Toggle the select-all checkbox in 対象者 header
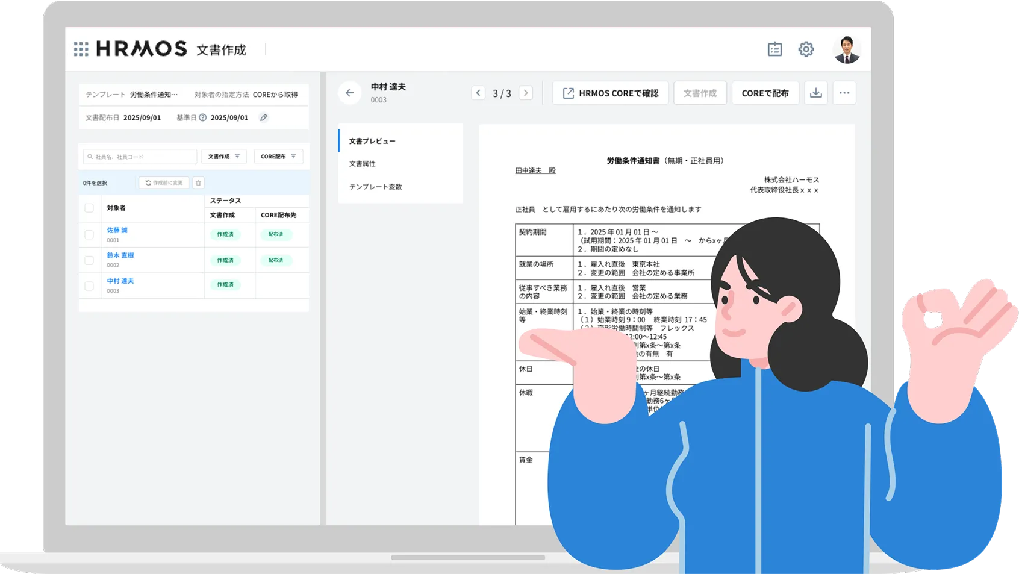 [89, 208]
